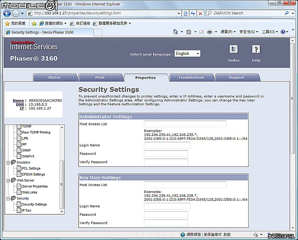Image resolution: width=298 pixels, height=240 pixels.
Task: Click the Home toolbar icon
Action: coord(176,32)
